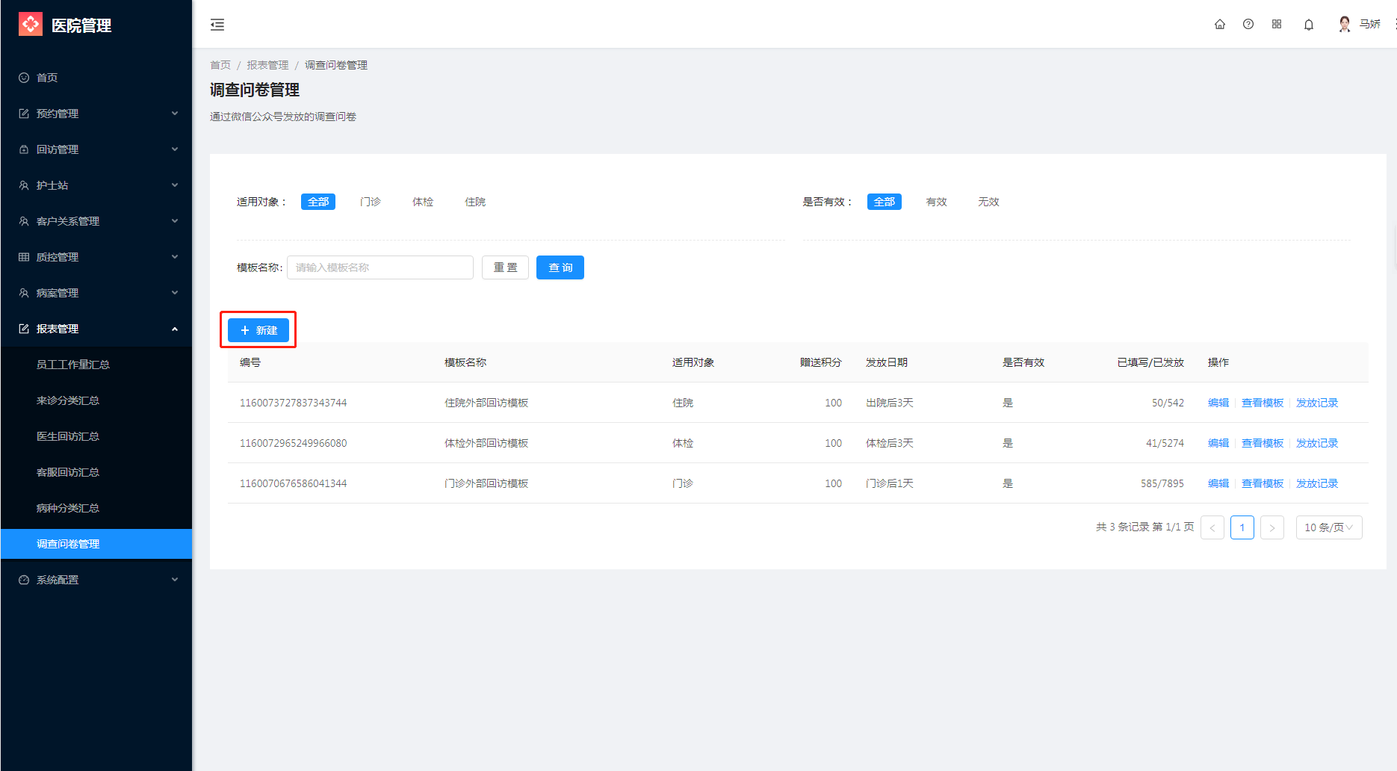1397x771 pixels.
Task: Edit the 住院外部回访模板 row
Action: click(1218, 403)
